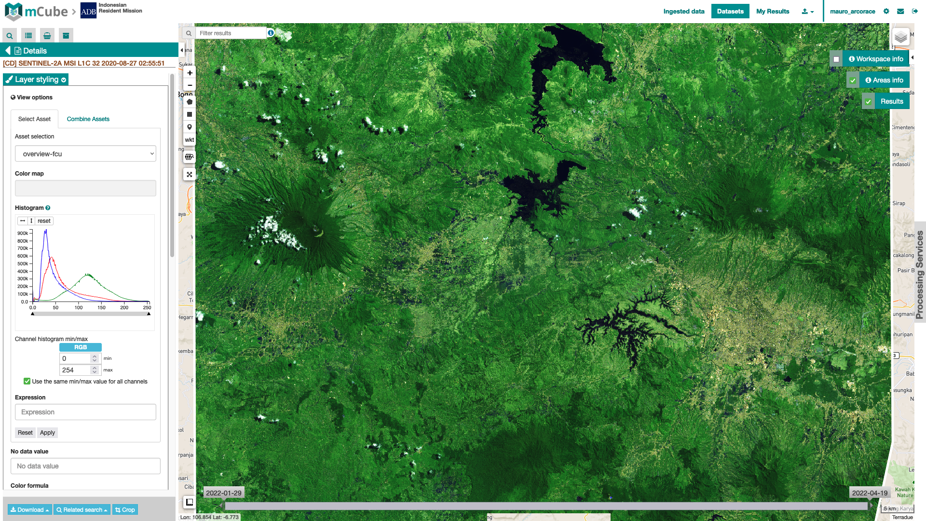Screen dimensions: 926x521
Task: Click the envelope messages icon
Action: 900,11
